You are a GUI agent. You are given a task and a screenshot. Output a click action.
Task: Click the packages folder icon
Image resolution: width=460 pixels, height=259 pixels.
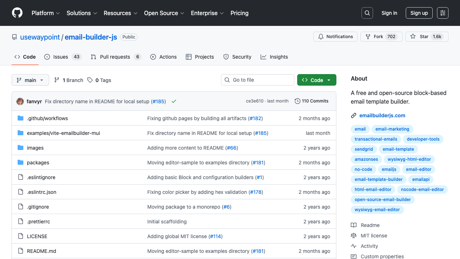pyautogui.click(x=20, y=162)
